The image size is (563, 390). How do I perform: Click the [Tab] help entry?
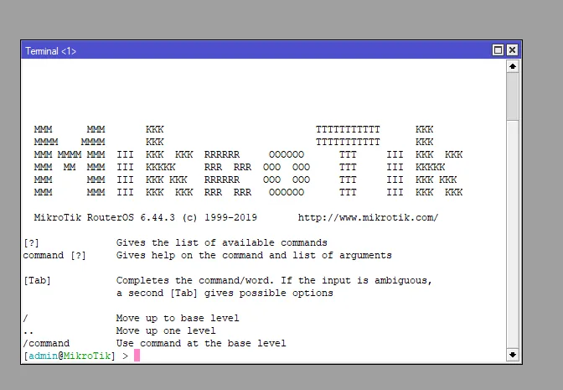pos(37,280)
